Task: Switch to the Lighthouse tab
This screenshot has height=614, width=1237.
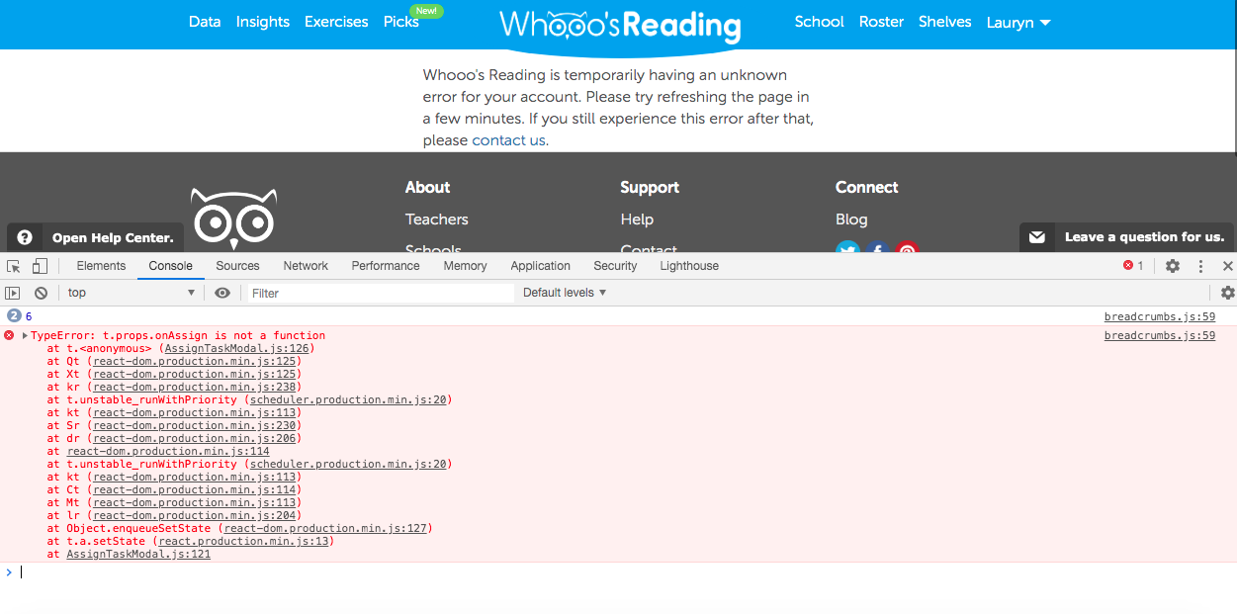Action: point(689,266)
